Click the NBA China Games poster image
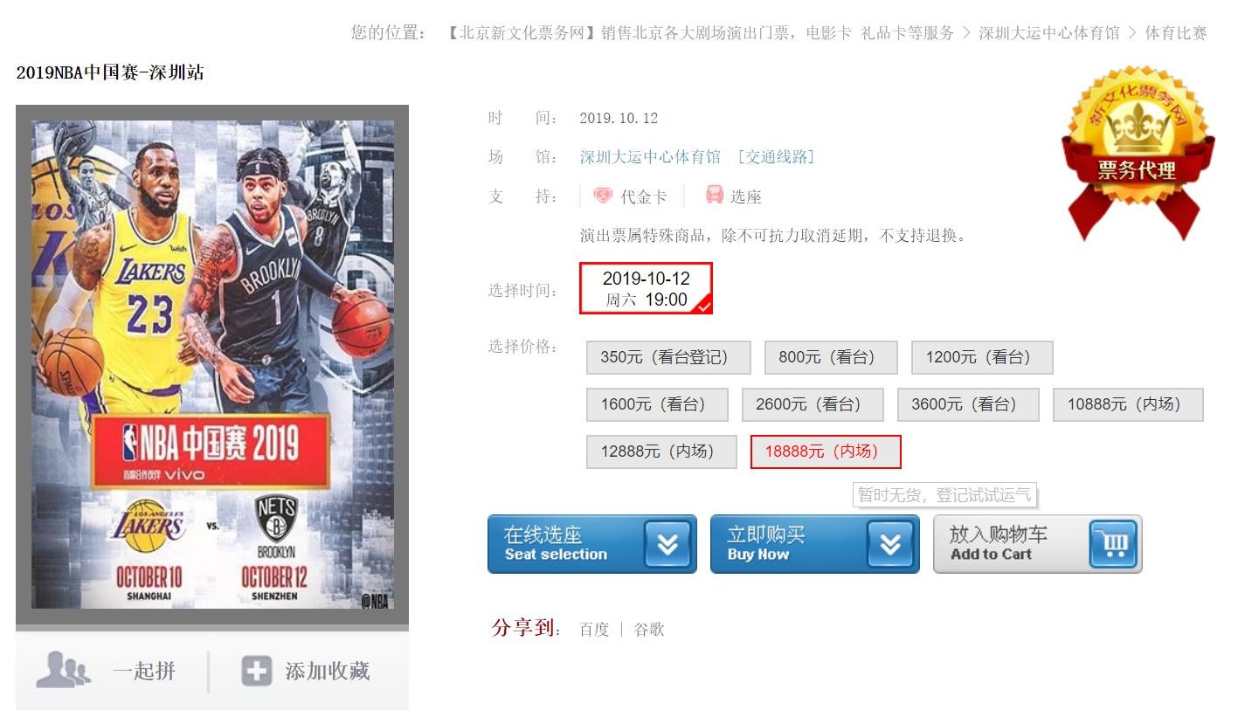This screenshot has height=710, width=1238. point(212,364)
